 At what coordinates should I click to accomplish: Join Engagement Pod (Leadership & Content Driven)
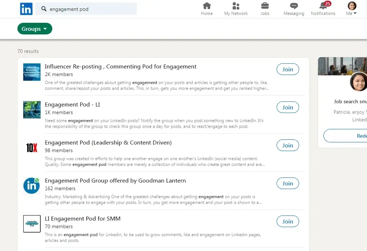click(288, 146)
